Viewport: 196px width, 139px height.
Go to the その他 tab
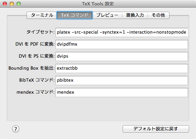pos(158,15)
